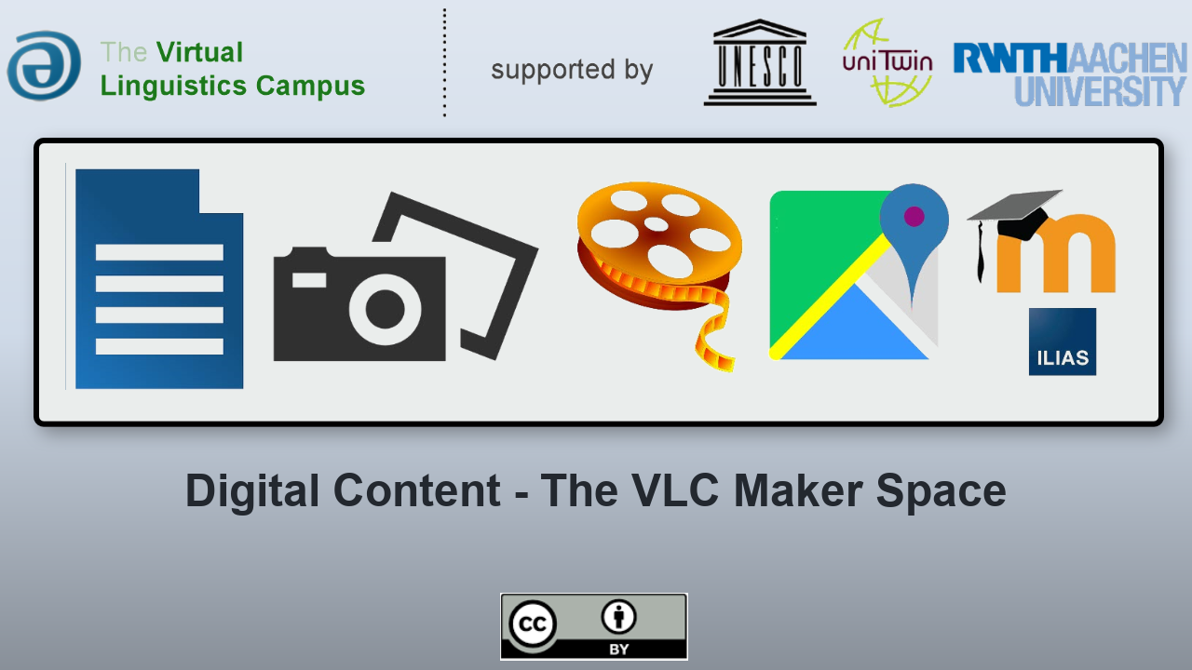Open the RWTH Aachen University logo
Screen dimensions: 1192x670
click(1069, 74)
